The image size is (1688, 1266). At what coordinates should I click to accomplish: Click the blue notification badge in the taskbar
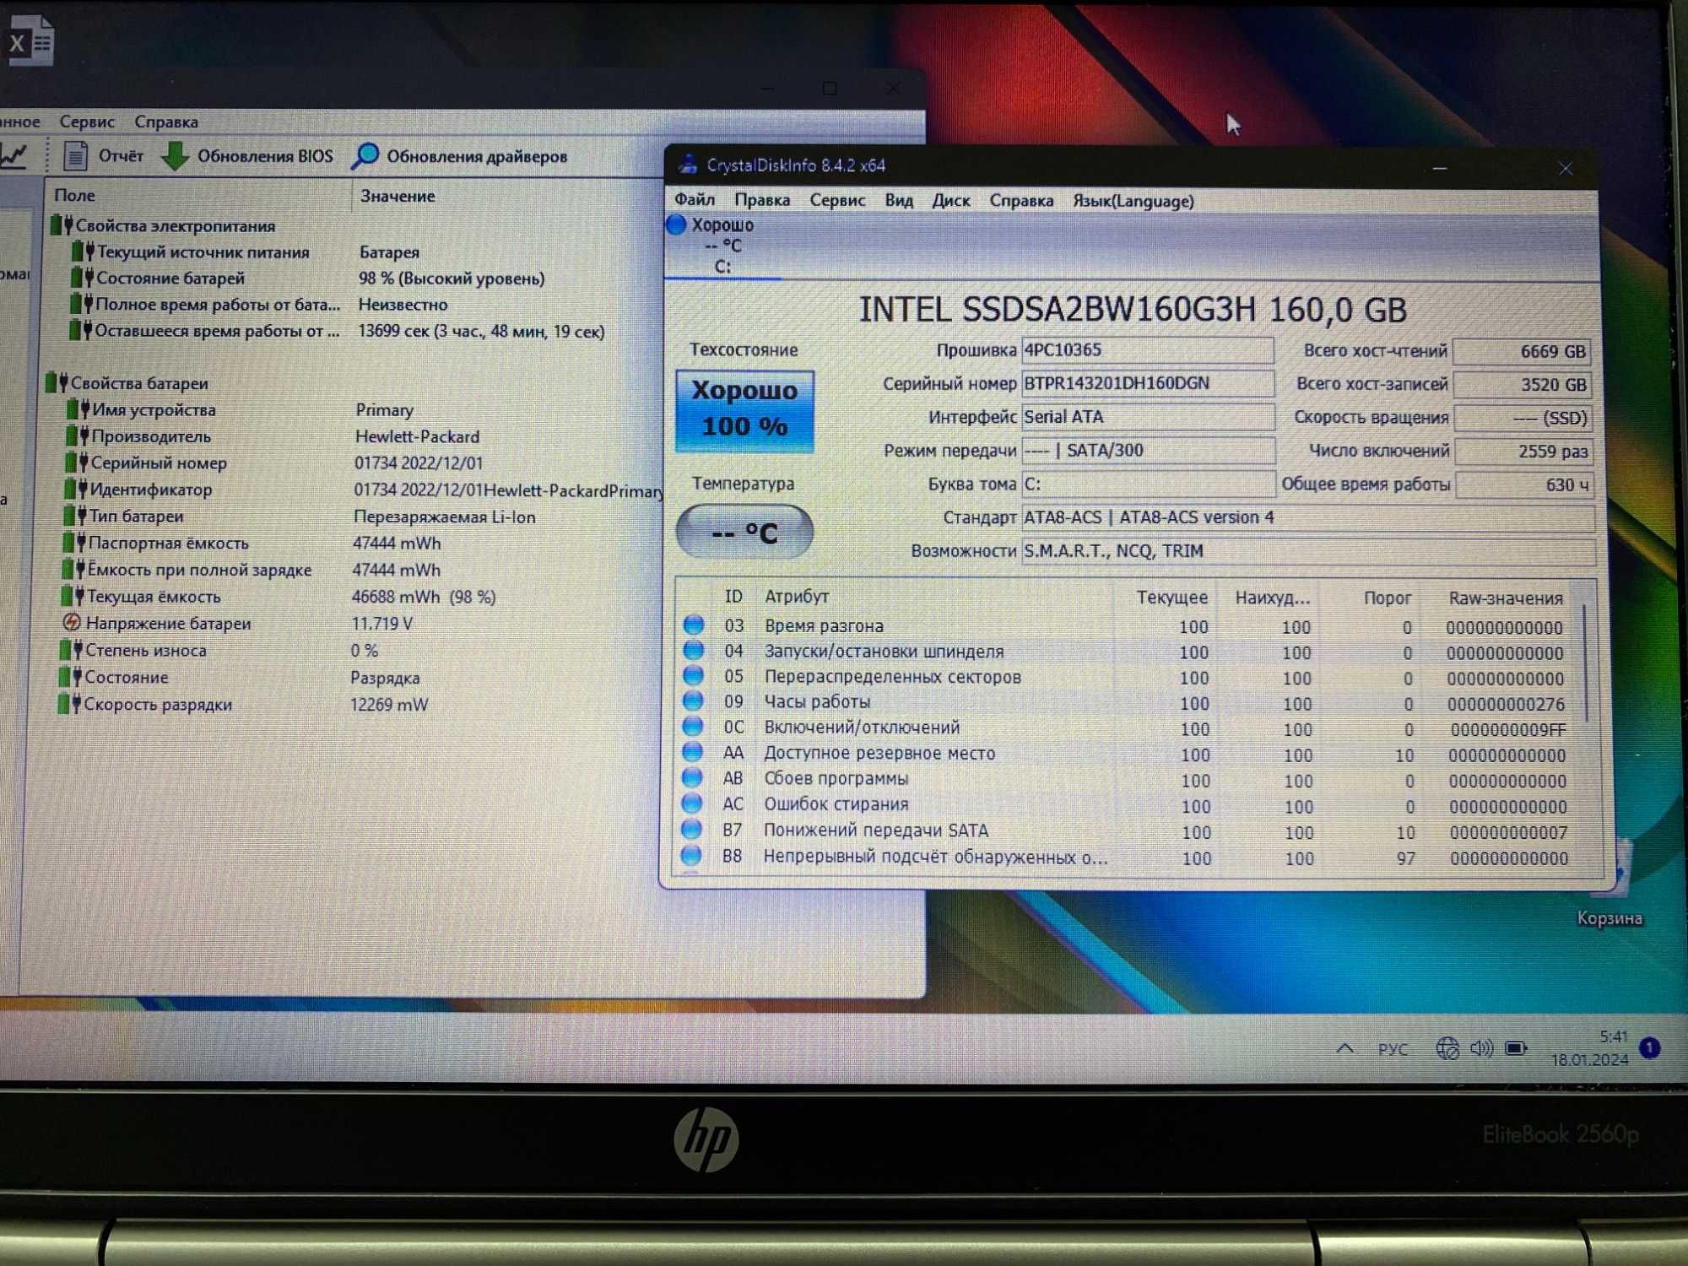point(1650,1048)
